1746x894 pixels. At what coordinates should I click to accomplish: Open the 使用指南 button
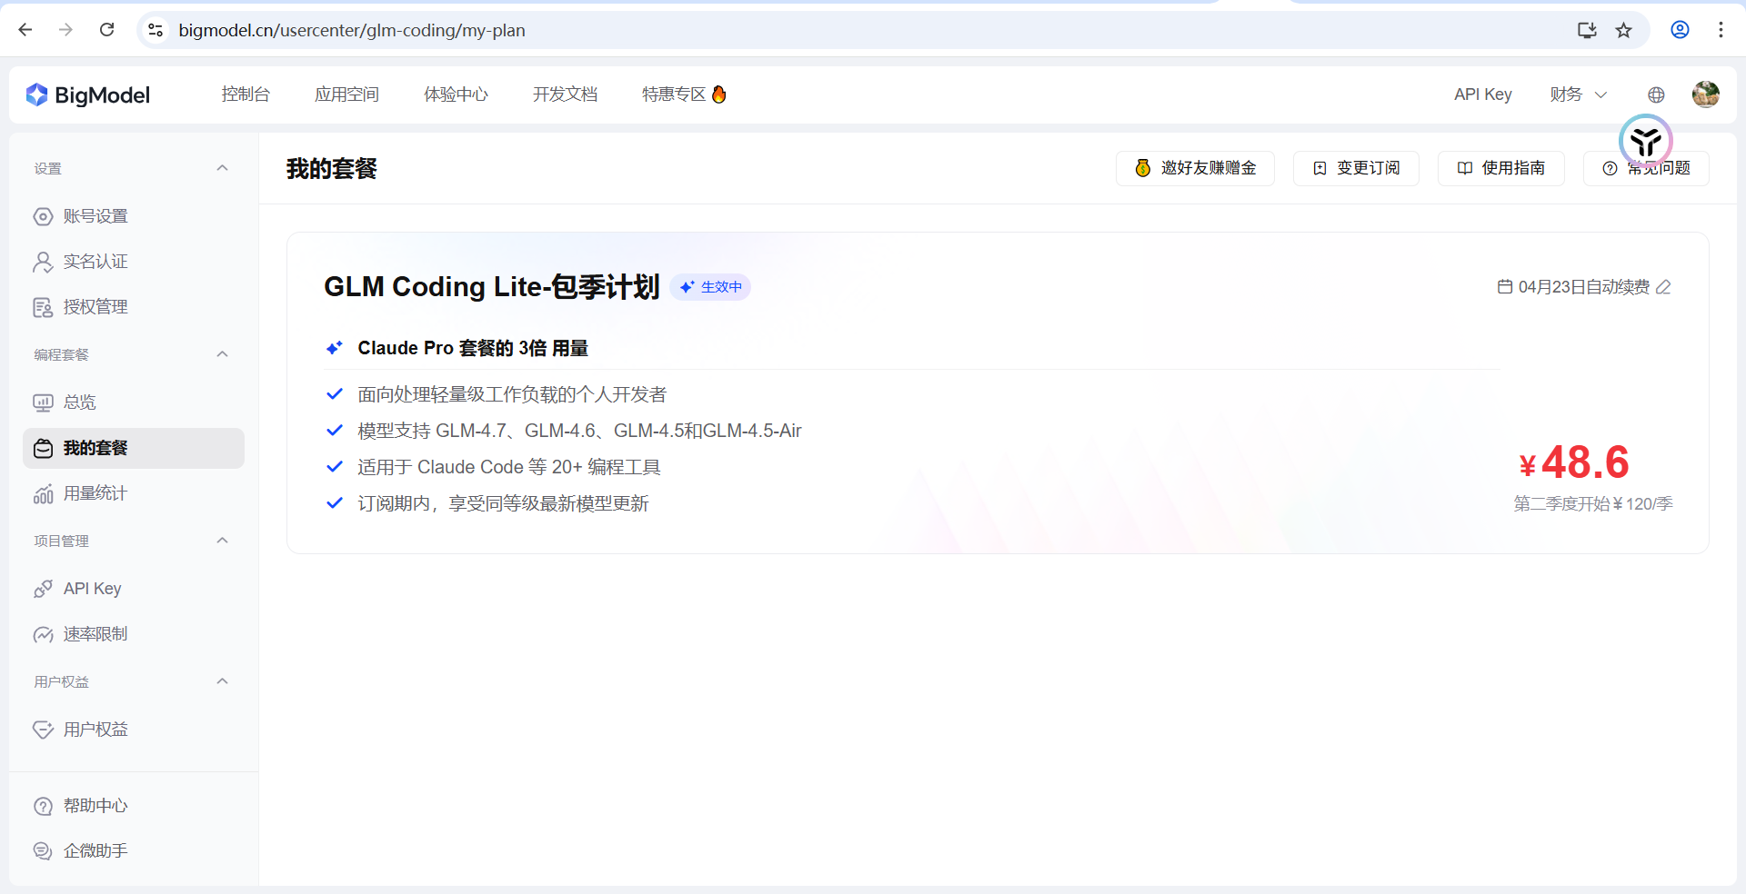click(1500, 168)
